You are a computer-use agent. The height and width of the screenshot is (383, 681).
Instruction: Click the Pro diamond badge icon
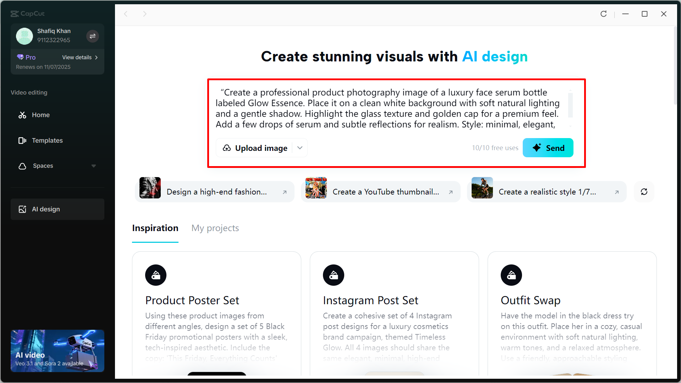point(20,57)
